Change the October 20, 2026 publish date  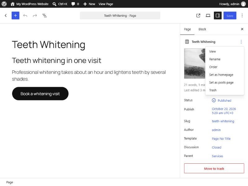click(x=224, y=111)
